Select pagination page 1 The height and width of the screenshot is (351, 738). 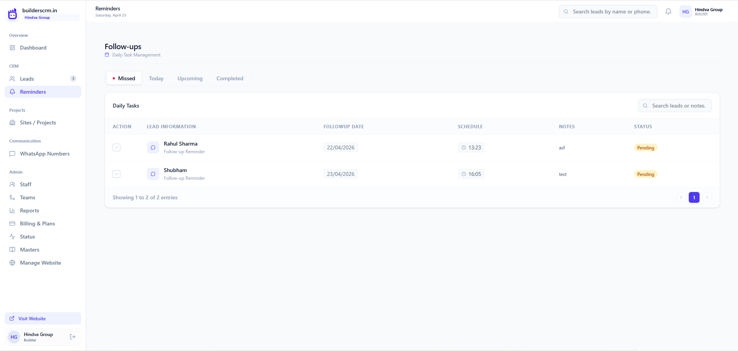click(x=694, y=197)
